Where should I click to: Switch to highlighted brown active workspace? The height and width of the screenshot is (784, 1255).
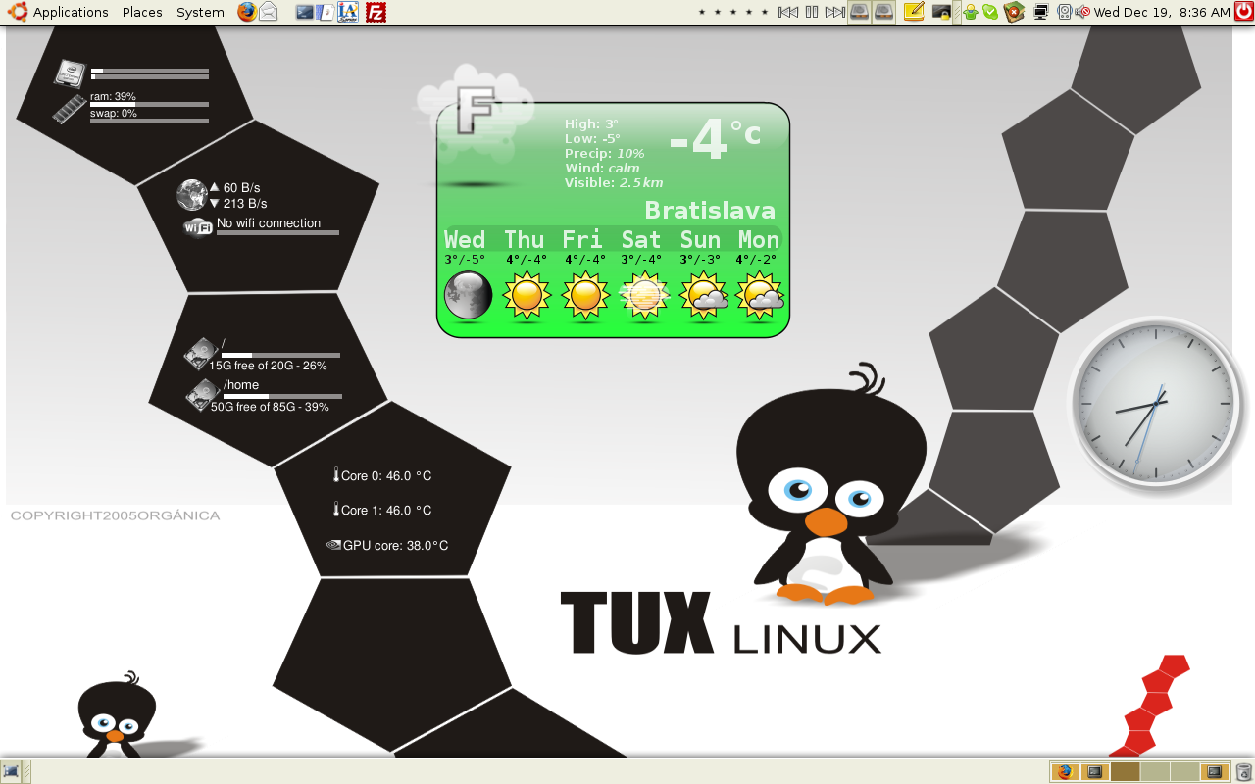(x=1125, y=772)
